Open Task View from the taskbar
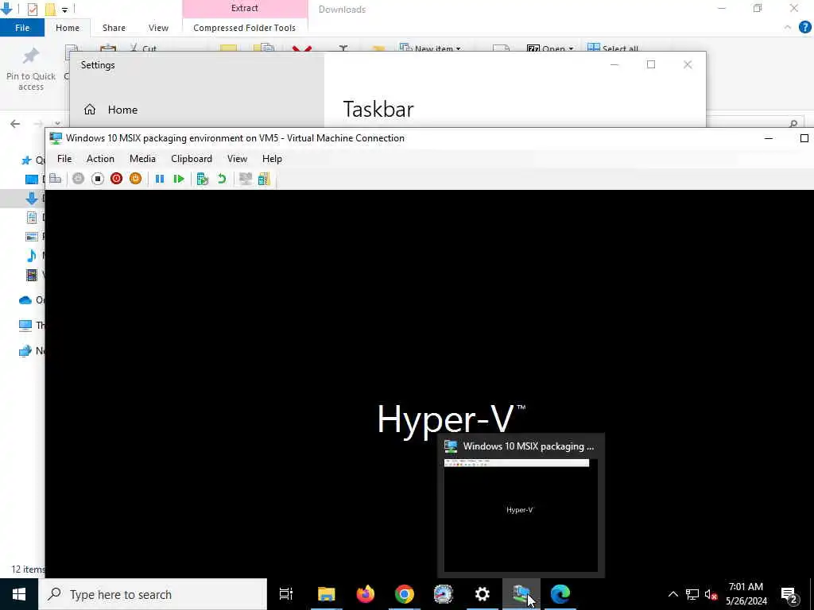 click(x=286, y=594)
